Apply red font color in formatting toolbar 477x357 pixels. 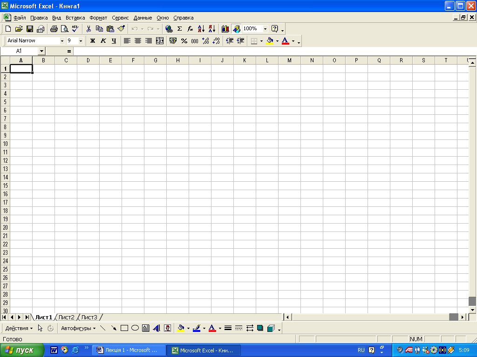click(x=286, y=41)
